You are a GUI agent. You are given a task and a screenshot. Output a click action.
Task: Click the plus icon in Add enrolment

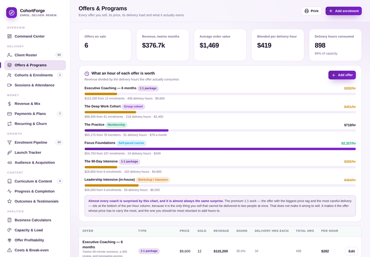331,11
